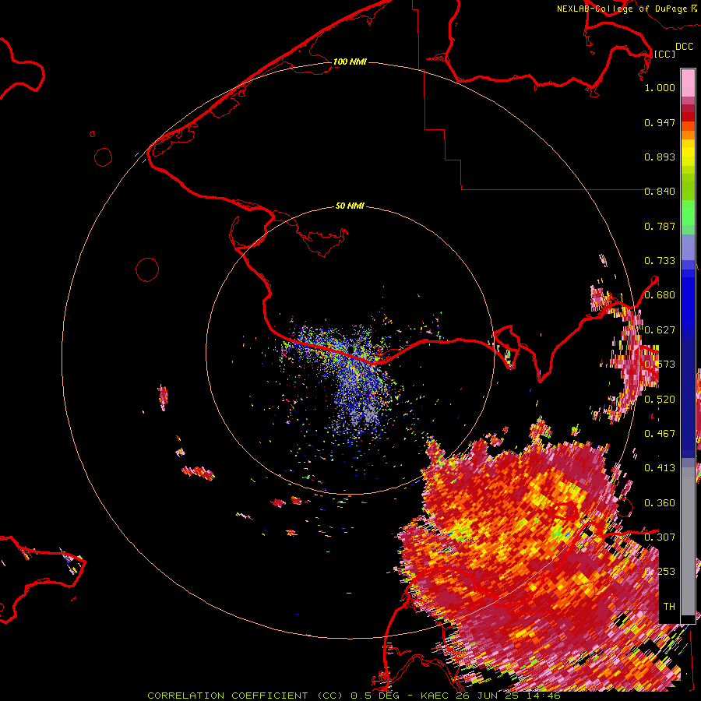Viewport: 701px width, 701px height.
Task: Click the KAEC radar site identifier in the caption
Action: [x=436, y=696]
